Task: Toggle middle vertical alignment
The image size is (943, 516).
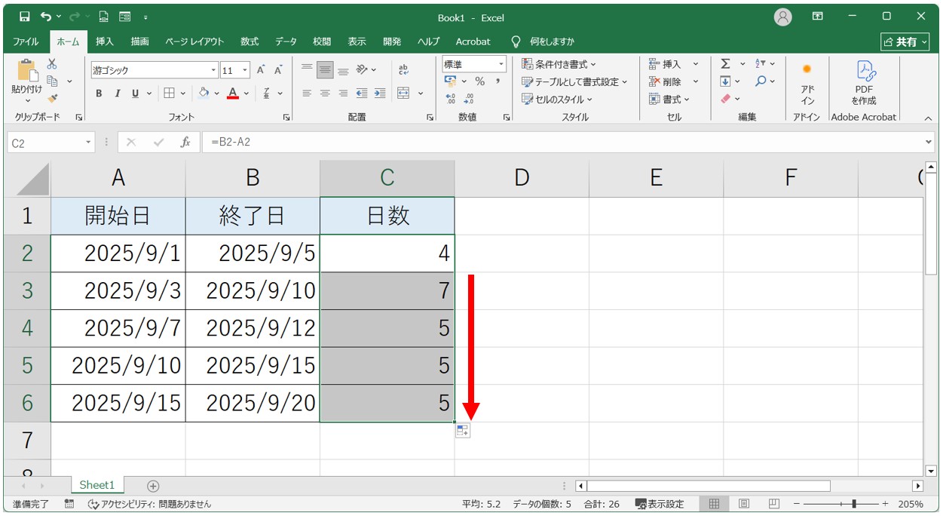Action: click(325, 69)
